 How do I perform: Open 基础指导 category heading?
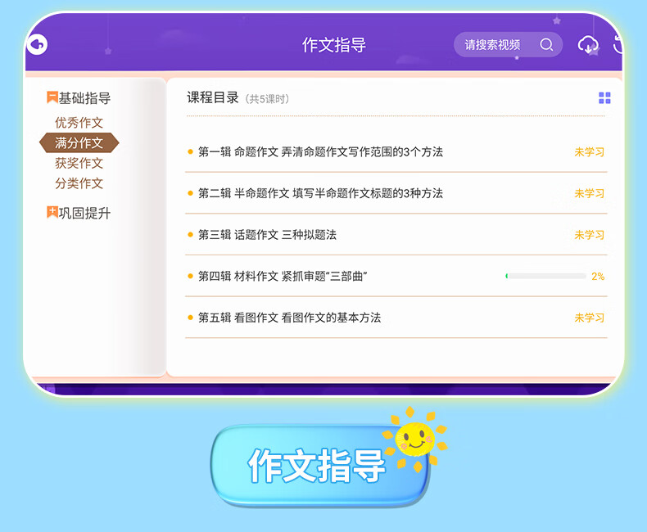[x=84, y=98]
